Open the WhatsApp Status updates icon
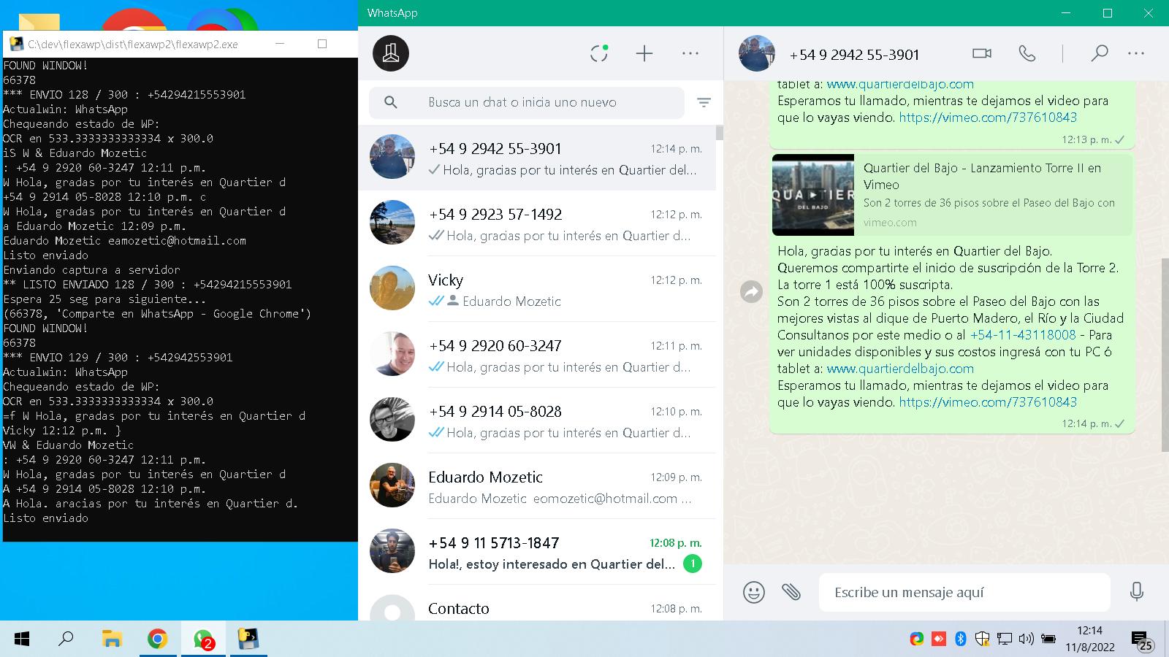1169x657 pixels. click(599, 53)
